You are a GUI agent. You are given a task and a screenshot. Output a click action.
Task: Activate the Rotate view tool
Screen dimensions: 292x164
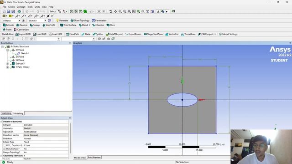tap(111, 11)
